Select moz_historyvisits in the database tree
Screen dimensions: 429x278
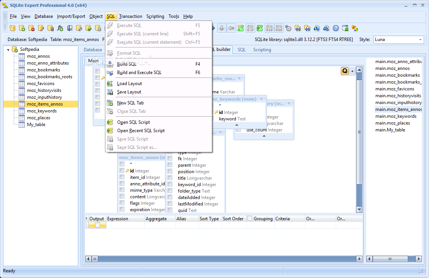pos(44,90)
